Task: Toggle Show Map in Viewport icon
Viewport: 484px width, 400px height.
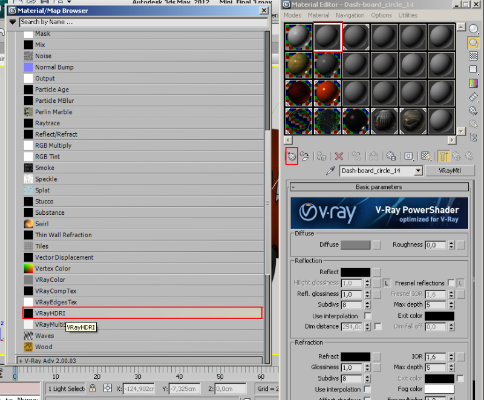Action: pos(426,156)
